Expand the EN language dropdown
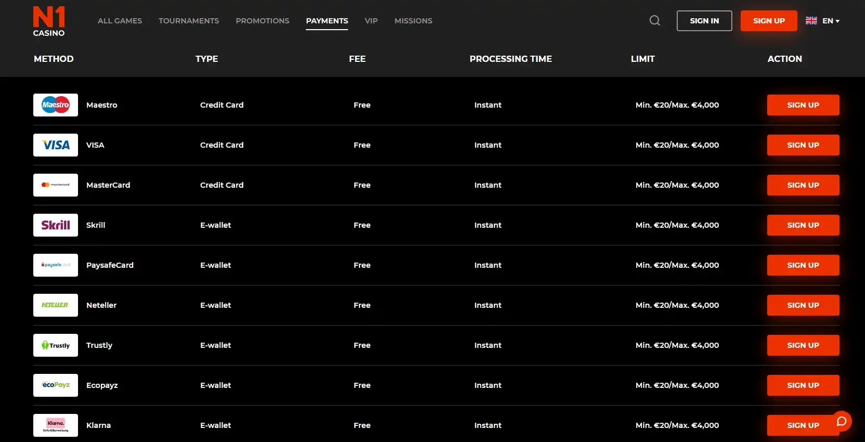865x442 pixels. pyautogui.click(x=823, y=21)
